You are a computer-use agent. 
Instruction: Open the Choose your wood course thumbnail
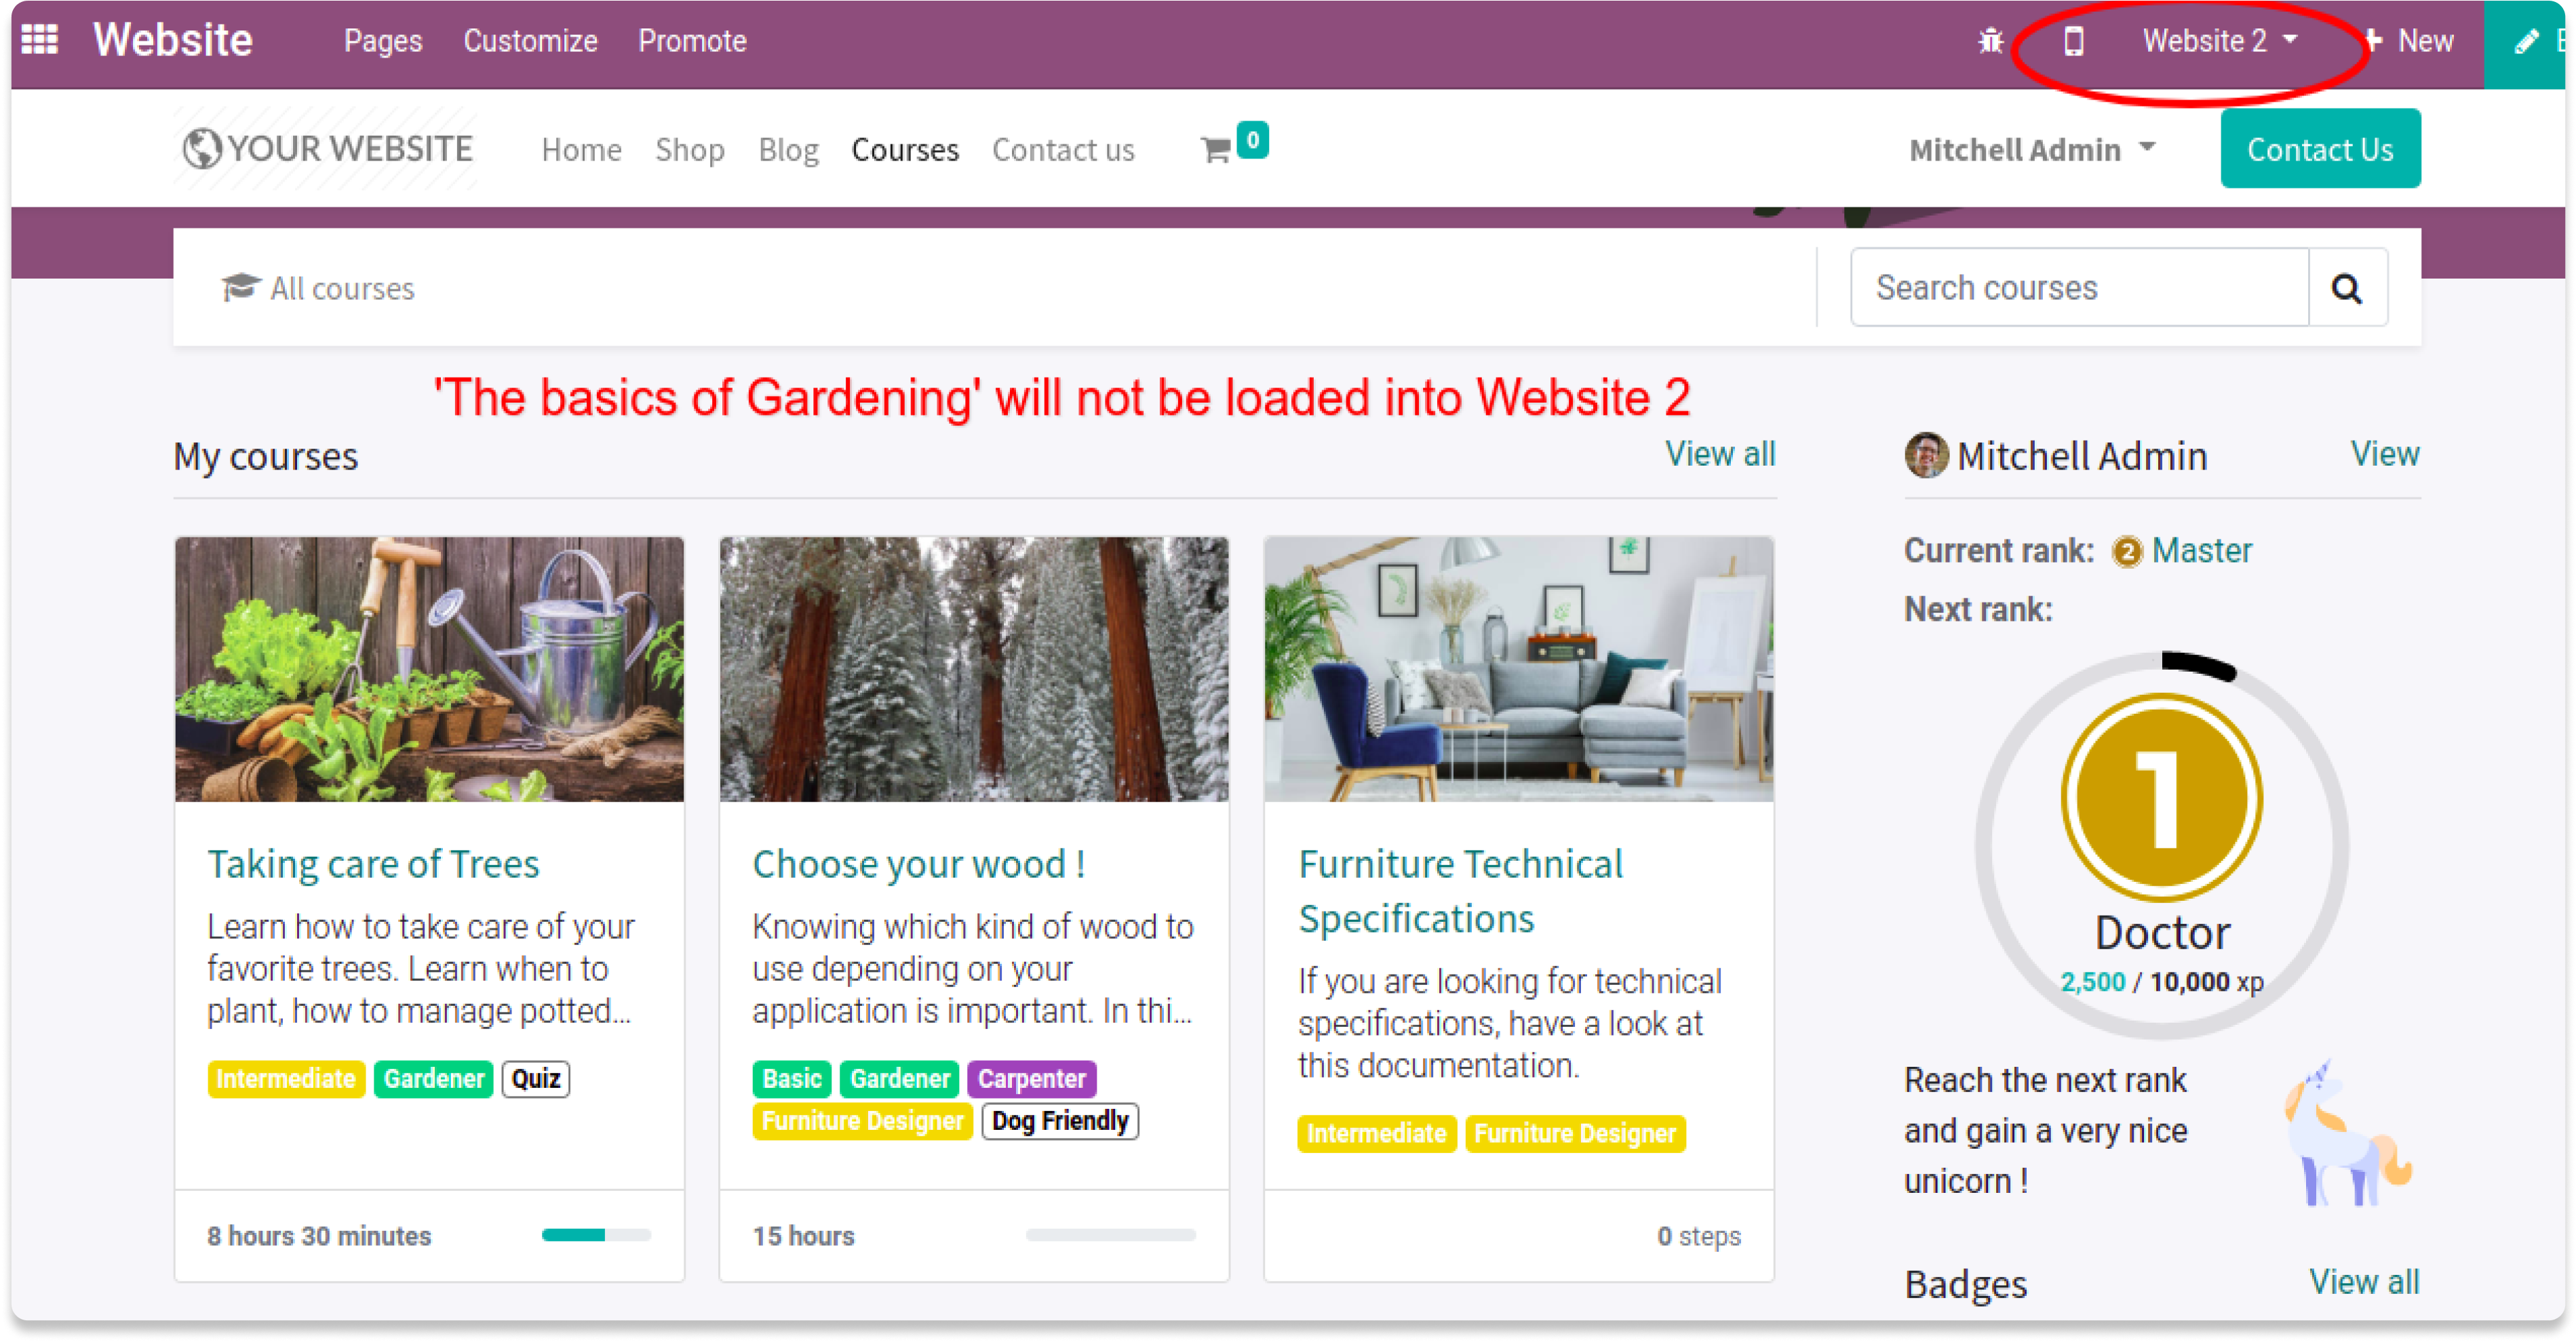click(973, 668)
